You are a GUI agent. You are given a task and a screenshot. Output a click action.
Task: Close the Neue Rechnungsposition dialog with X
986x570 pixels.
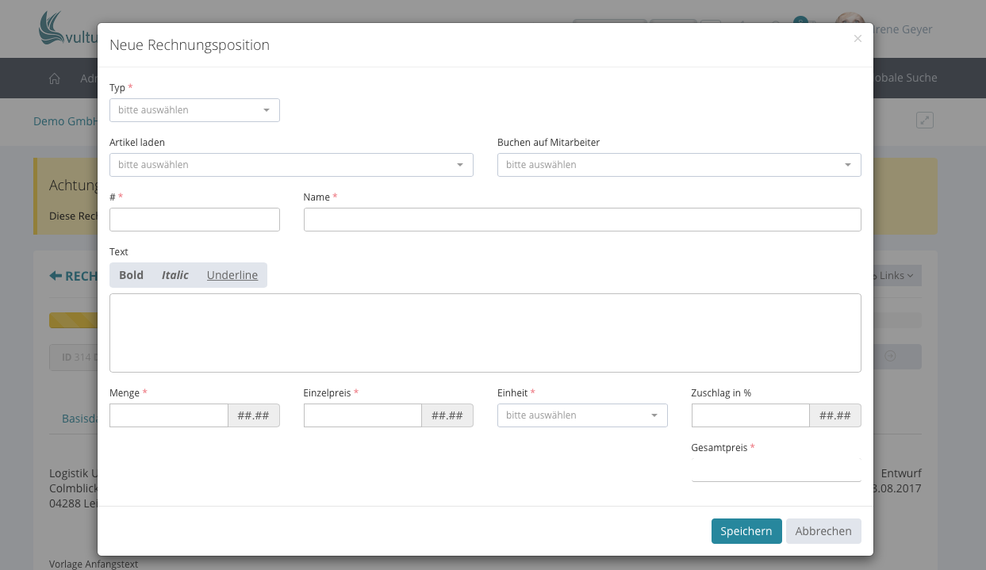pos(857,39)
